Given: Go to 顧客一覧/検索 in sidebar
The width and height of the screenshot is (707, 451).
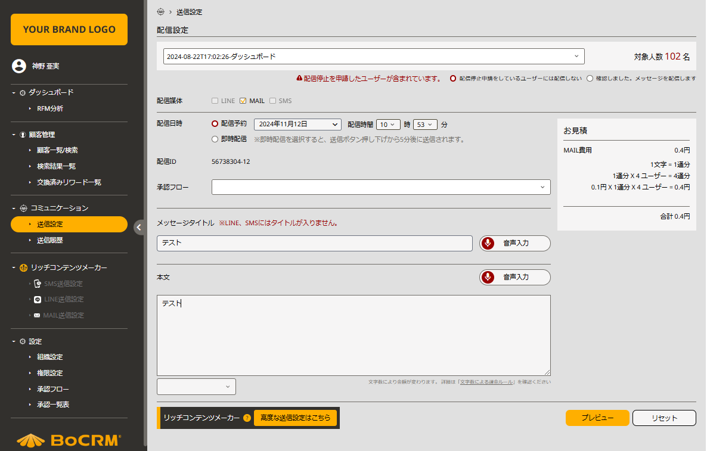Looking at the screenshot, I should (57, 150).
